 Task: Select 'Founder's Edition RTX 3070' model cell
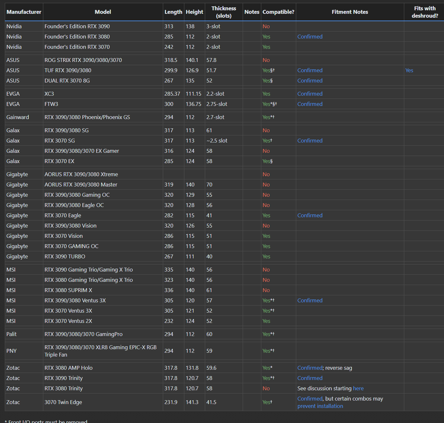pos(103,47)
